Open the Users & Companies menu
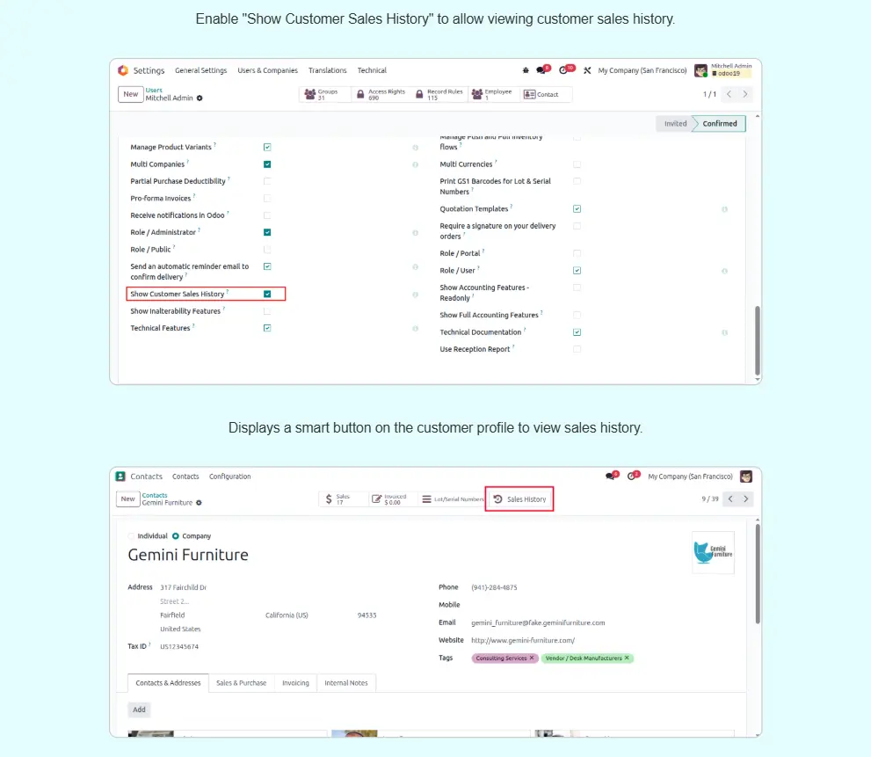871x757 pixels. [267, 70]
